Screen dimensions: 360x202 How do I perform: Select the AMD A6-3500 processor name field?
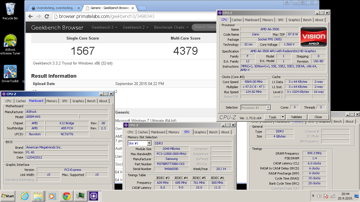tap(270, 29)
